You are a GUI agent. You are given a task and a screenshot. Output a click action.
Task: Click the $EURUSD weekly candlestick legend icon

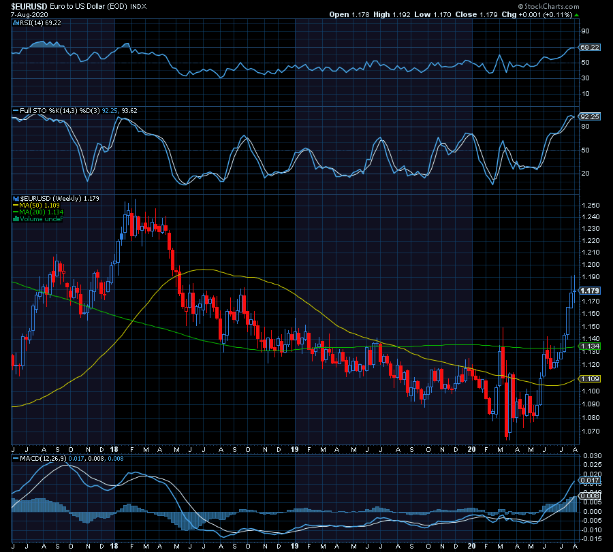tap(16, 199)
